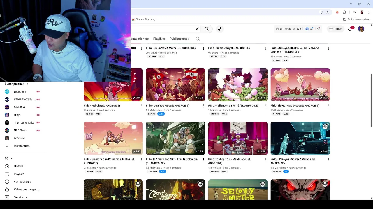Install app icon in address bar
Screen dimensions: 373x209
coord(321,12)
